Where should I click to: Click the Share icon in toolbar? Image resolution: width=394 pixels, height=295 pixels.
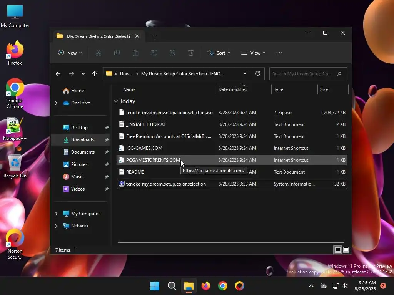coord(172,53)
